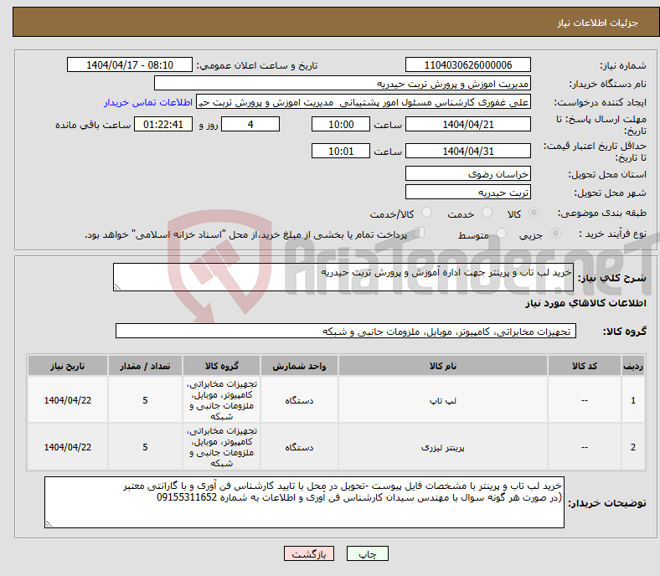Screen dimensions: 660x576
Task: Select the جزیی purchase type radio
Action: (x=555, y=233)
